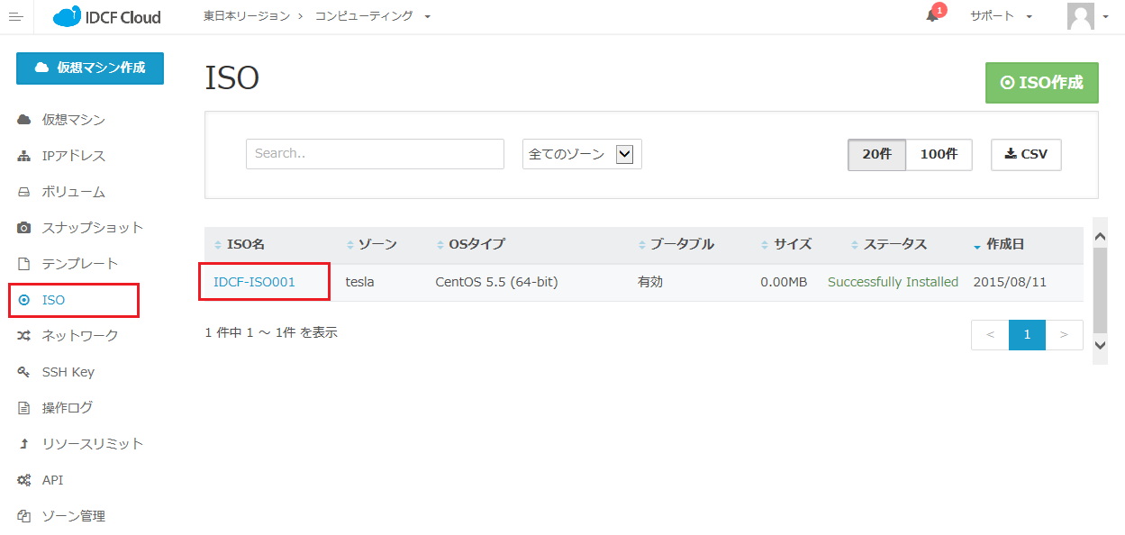This screenshot has width=1125, height=535.
Task: Click the SSH Key icon
Action: 24,372
